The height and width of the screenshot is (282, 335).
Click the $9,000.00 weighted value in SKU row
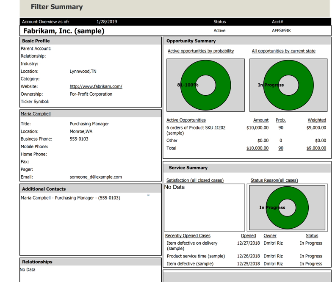316,128
